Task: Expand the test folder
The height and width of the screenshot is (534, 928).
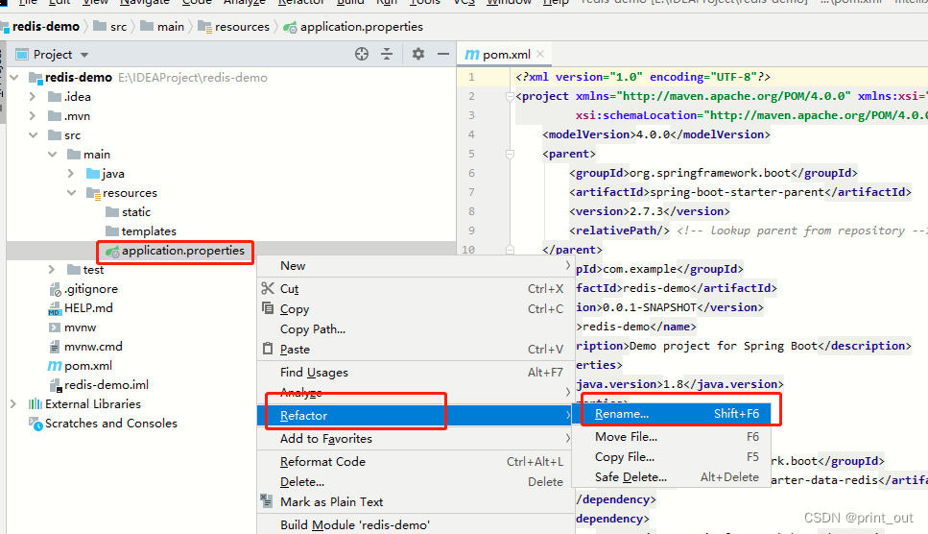Action: point(52,270)
